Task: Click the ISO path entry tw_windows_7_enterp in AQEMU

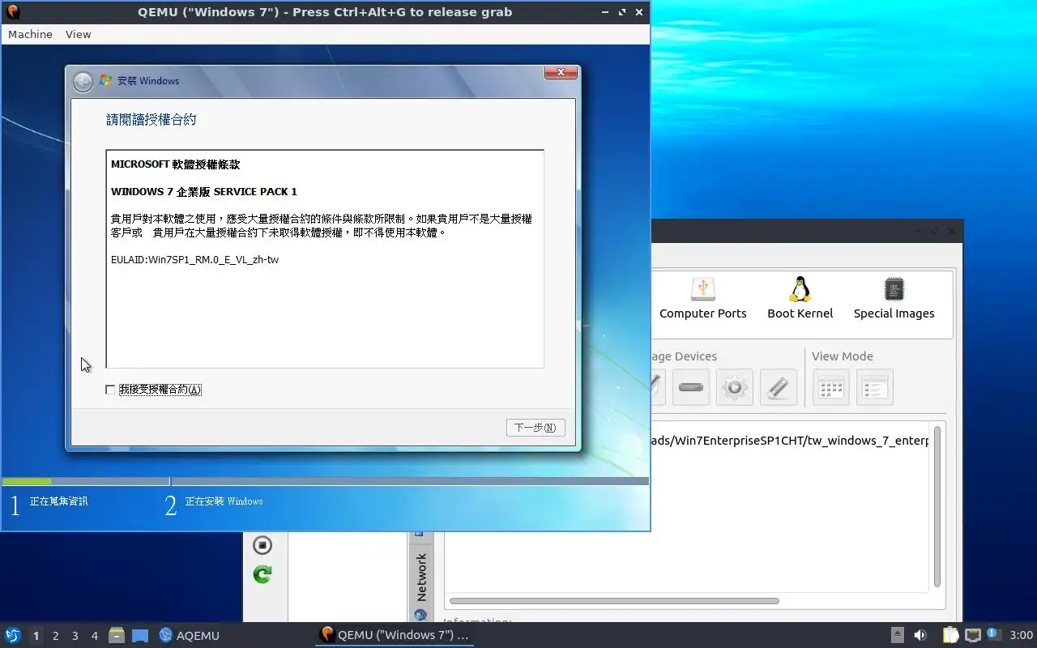Action: (x=790, y=441)
